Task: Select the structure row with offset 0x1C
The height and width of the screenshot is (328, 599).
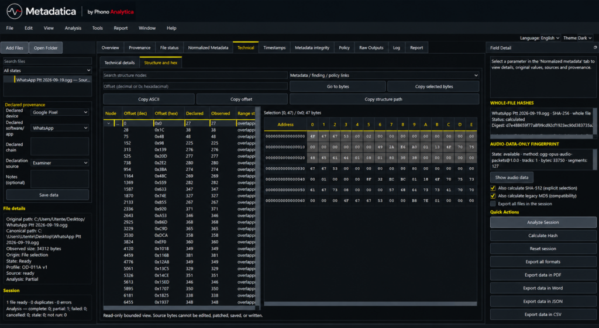Action: [x=179, y=130]
